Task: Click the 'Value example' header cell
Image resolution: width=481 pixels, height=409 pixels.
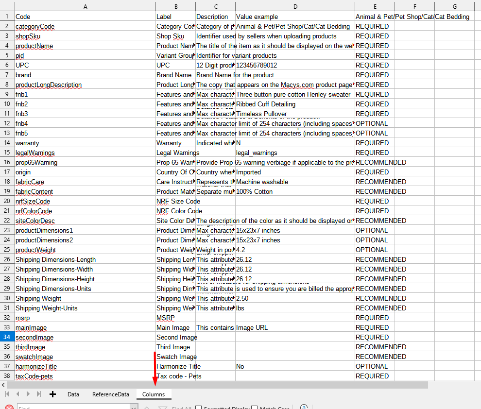Action: point(295,17)
